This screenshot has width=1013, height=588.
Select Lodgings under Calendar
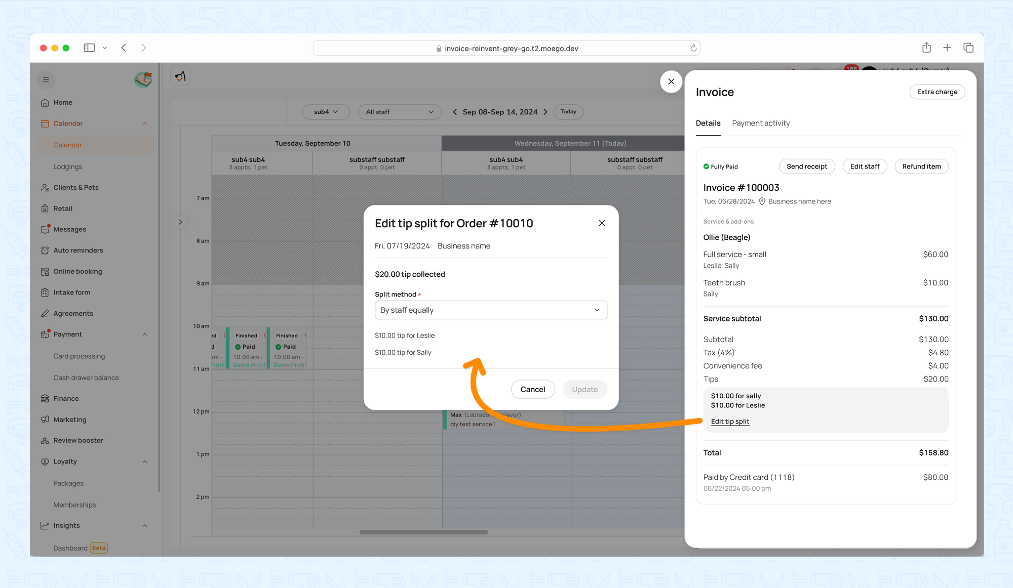point(68,167)
